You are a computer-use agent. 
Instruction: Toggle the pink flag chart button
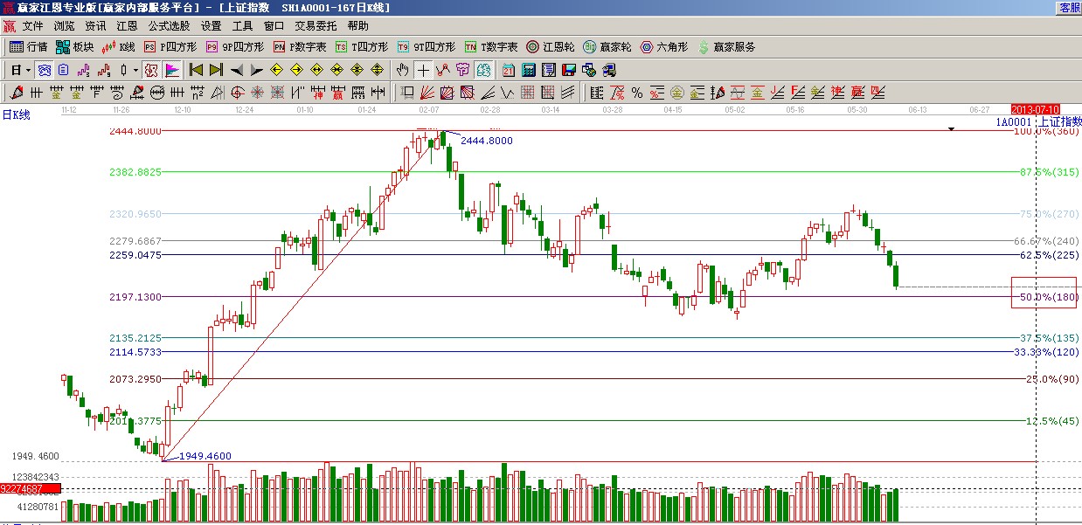pyautogui.click(x=172, y=70)
